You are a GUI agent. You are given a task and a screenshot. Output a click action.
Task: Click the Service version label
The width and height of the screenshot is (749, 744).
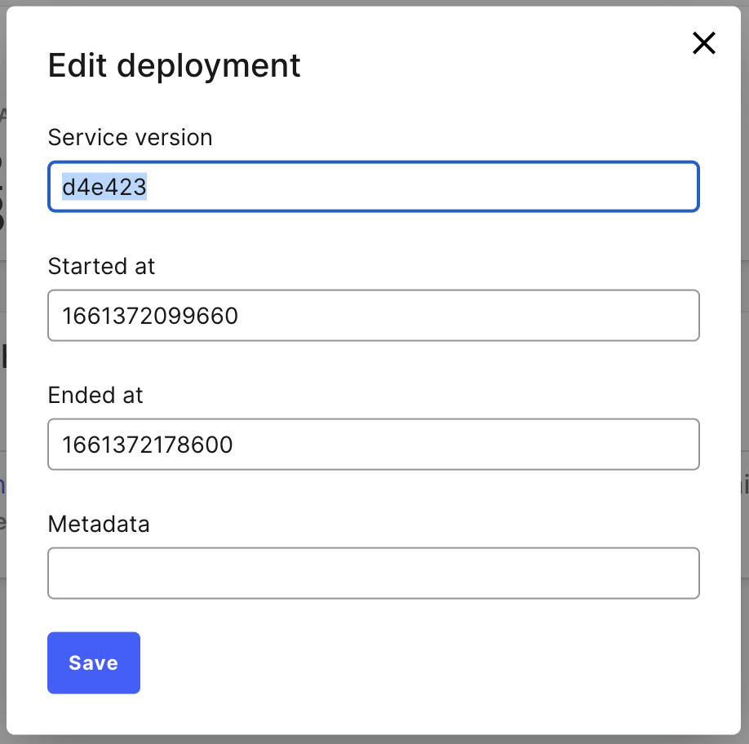coord(130,137)
